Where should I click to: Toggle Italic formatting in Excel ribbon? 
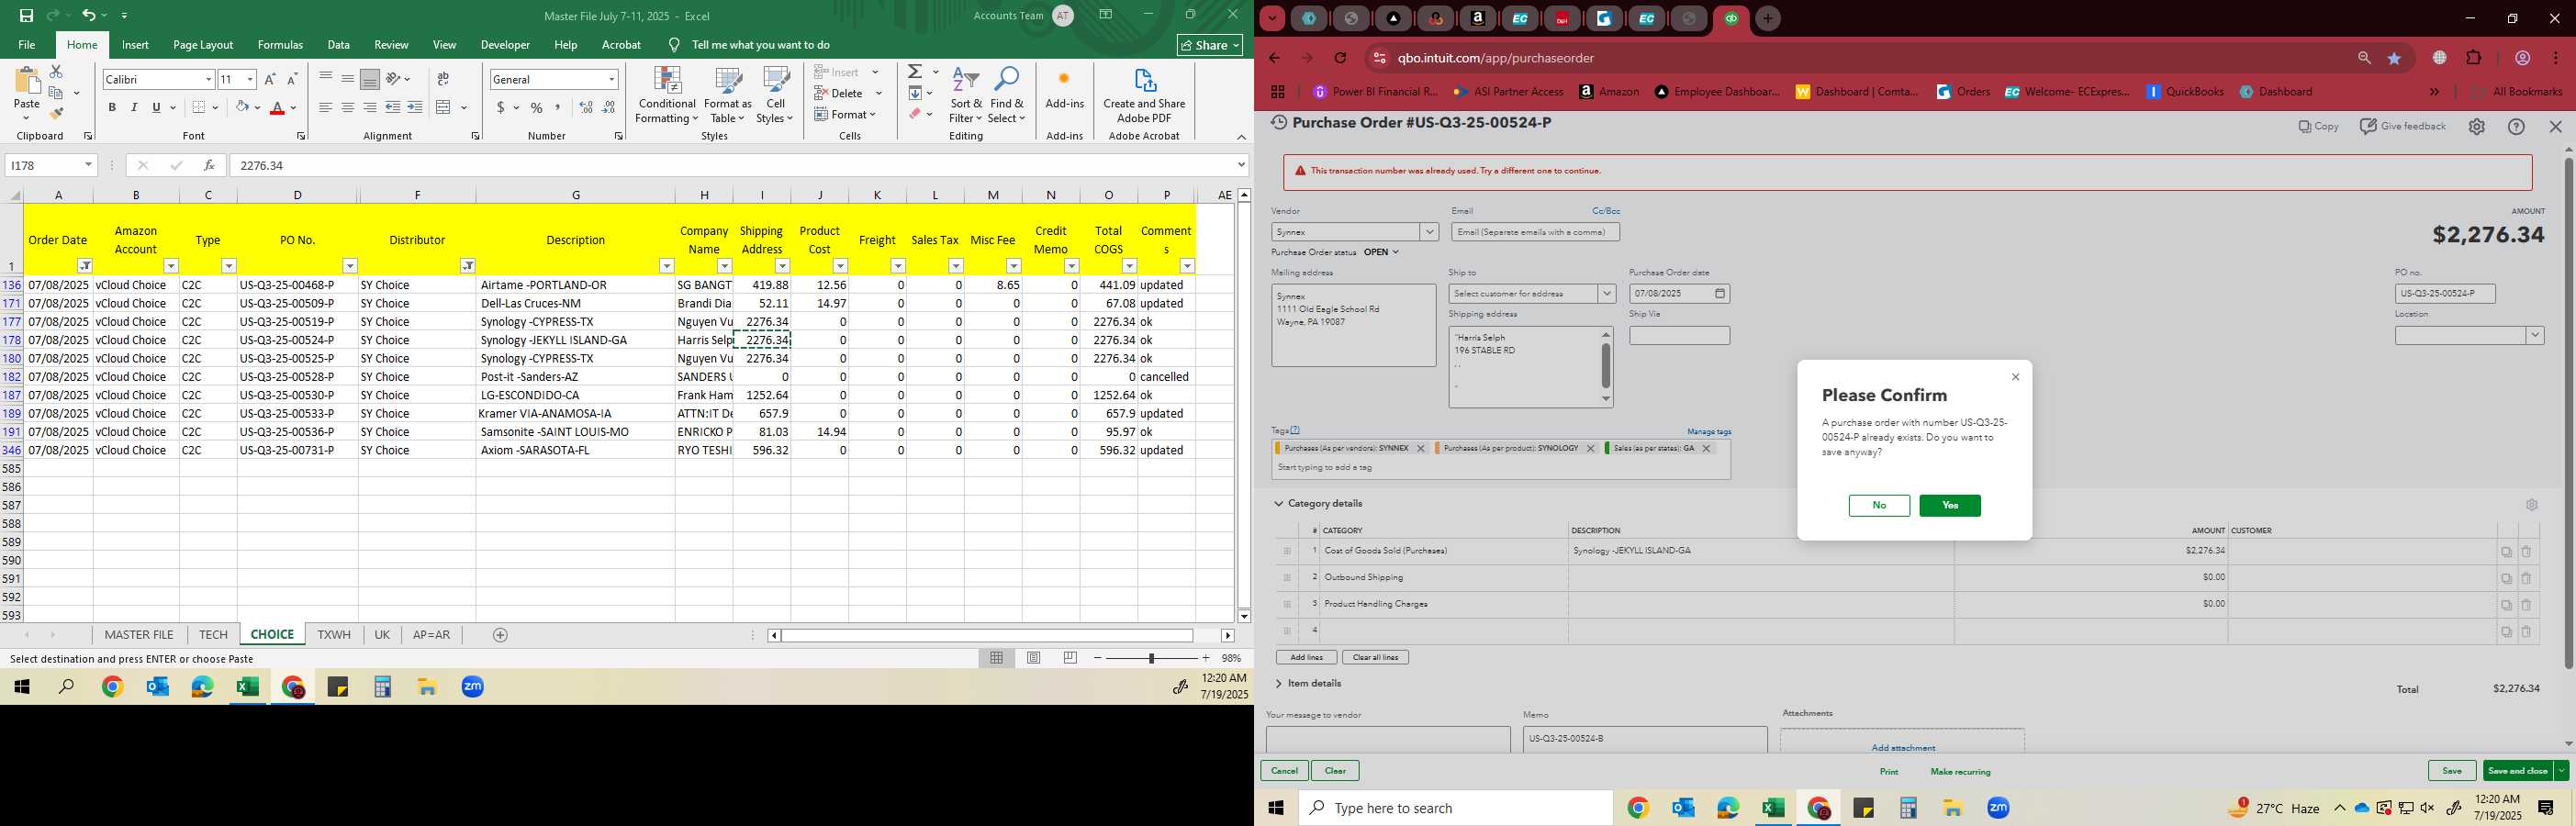tap(134, 108)
